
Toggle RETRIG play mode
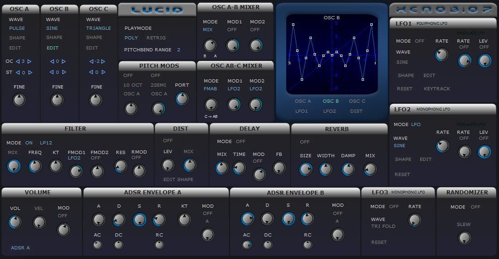(x=156, y=38)
